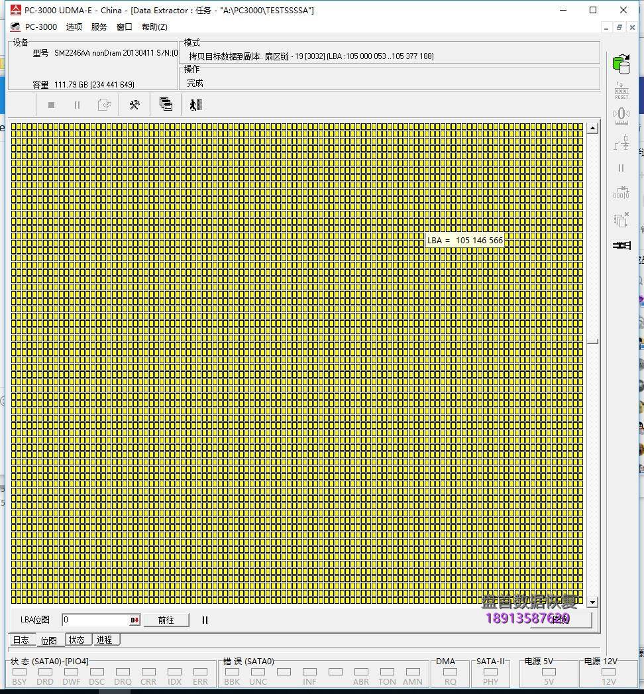Click the head stepper icon at sidebar bottom
This screenshot has height=694, width=644.
coord(621,245)
